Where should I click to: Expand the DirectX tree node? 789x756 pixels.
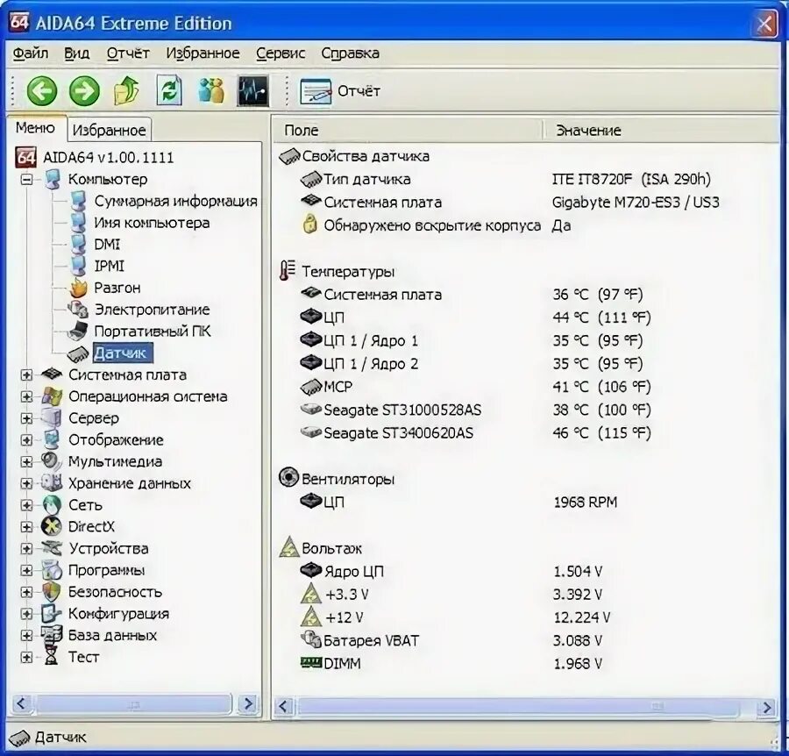26,527
